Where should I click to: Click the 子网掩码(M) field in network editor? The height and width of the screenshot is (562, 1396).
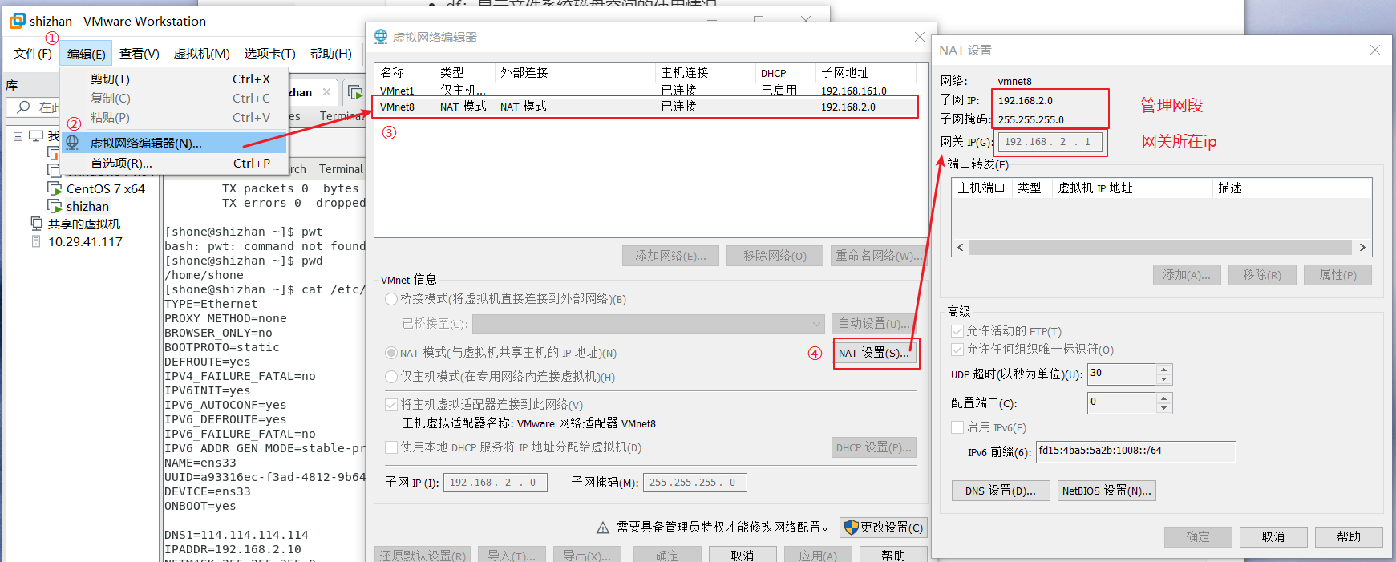point(695,483)
